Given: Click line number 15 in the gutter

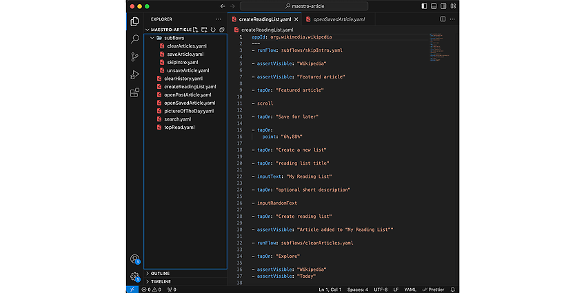Looking at the screenshot, I should tap(239, 130).
